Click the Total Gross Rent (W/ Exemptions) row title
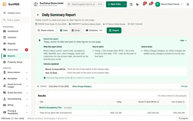193x121 pixels. click(56, 113)
